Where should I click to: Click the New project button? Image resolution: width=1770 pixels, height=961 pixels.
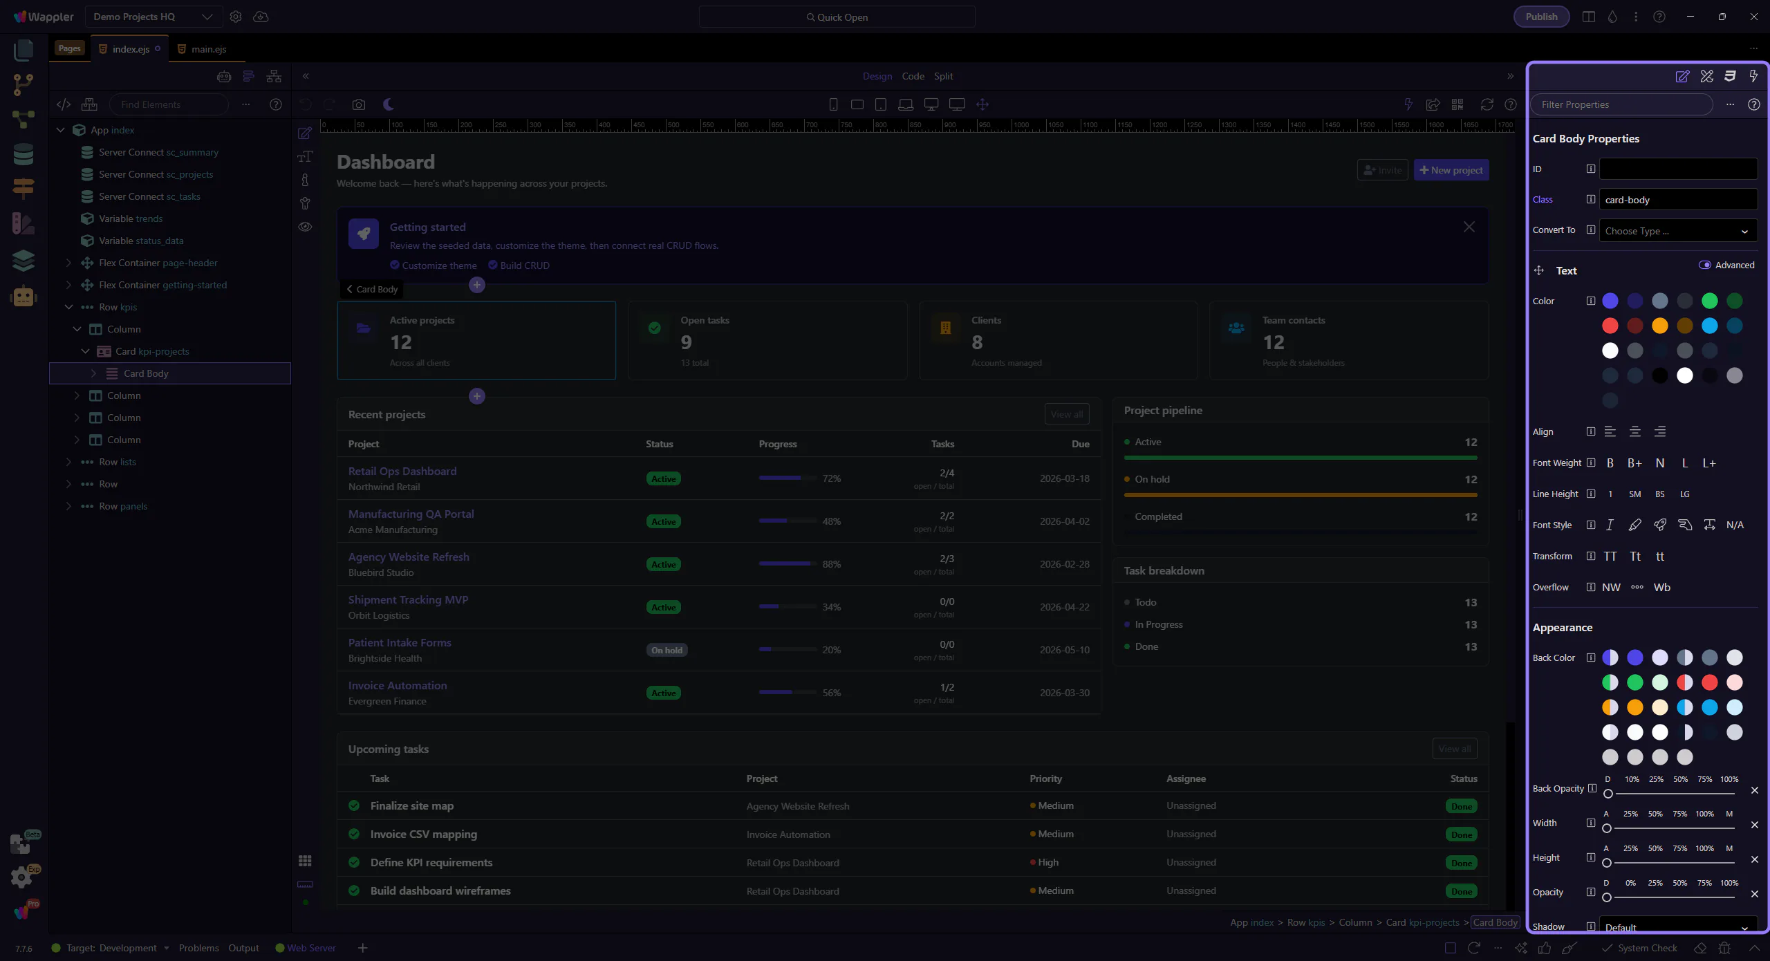click(x=1451, y=170)
